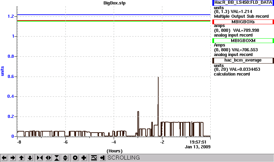Expand the vertical scale with up-down triangles icon

(65, 158)
